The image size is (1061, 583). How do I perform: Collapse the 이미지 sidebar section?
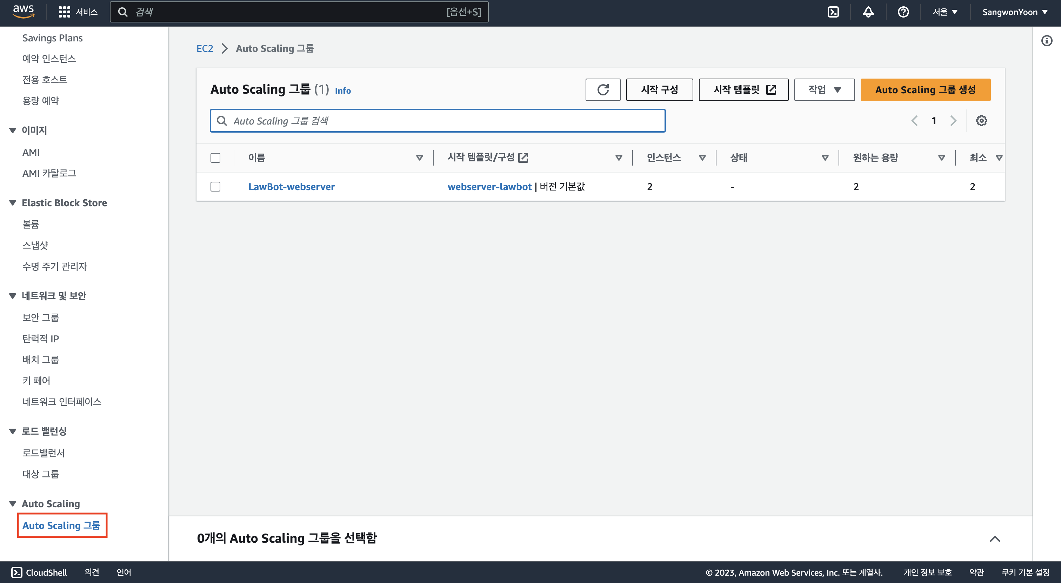[x=13, y=130]
